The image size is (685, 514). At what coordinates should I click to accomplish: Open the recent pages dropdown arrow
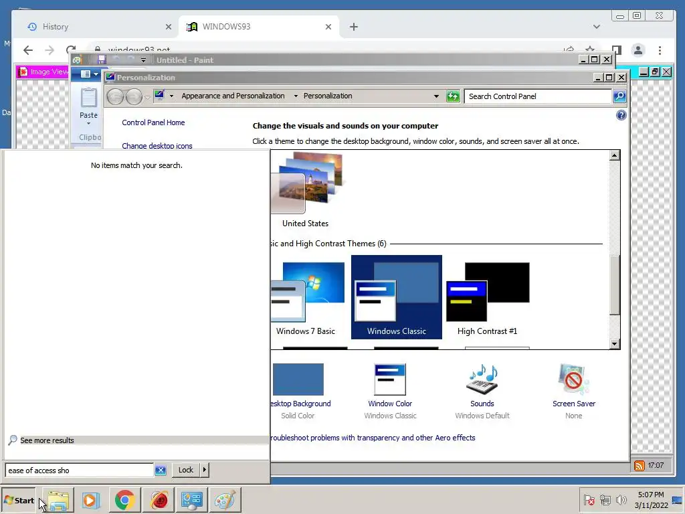pyautogui.click(x=147, y=96)
